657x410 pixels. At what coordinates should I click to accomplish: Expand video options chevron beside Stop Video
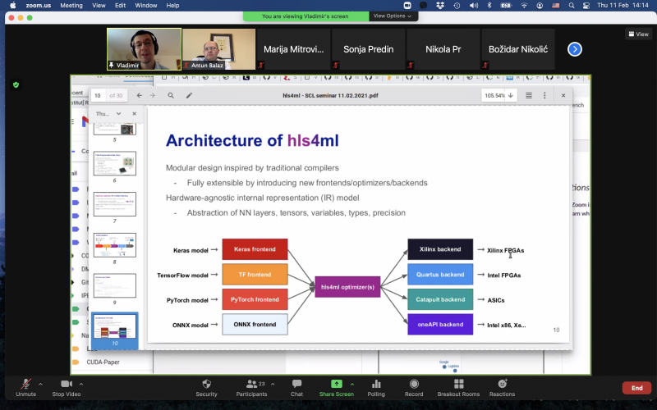point(80,384)
